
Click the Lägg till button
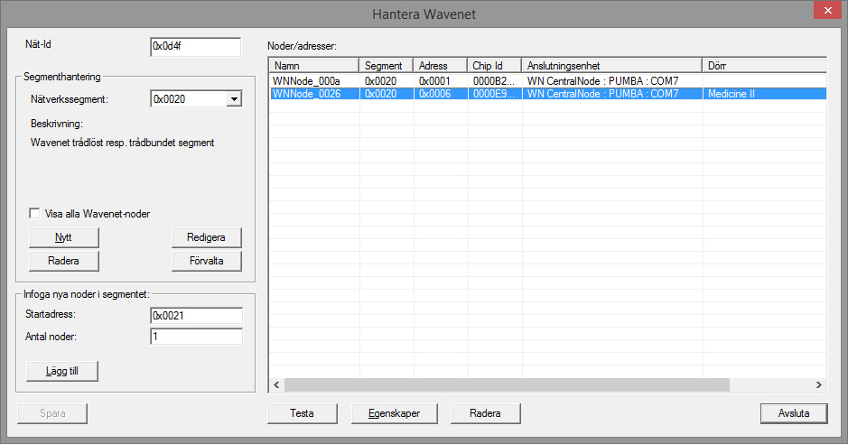click(x=63, y=371)
